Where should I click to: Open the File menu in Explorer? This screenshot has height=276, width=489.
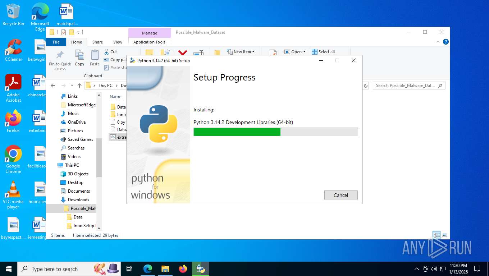[x=56, y=42]
